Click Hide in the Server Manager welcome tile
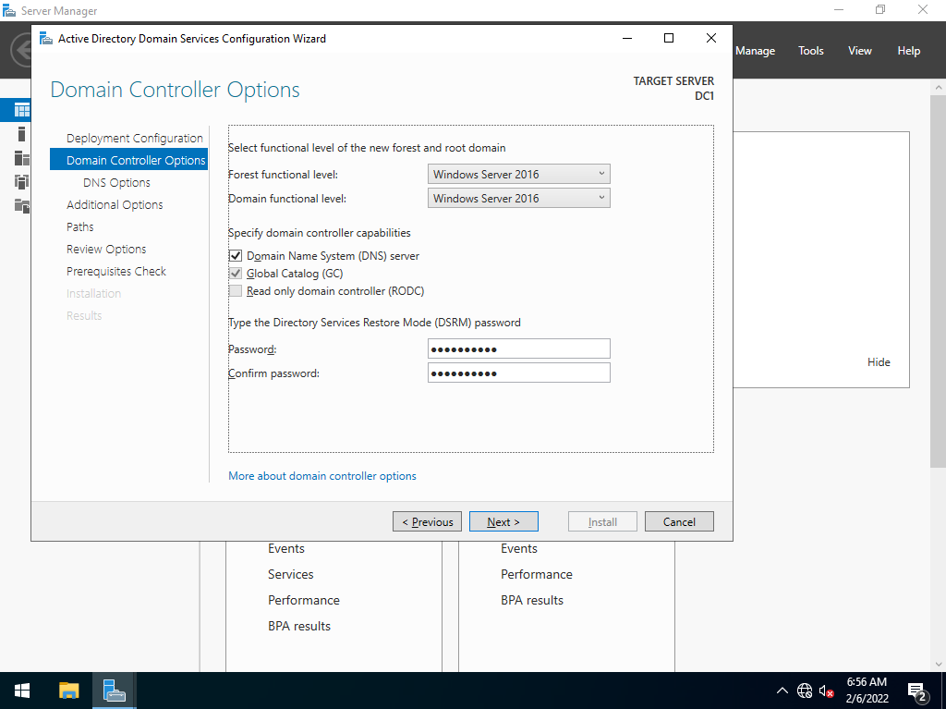 coord(879,361)
